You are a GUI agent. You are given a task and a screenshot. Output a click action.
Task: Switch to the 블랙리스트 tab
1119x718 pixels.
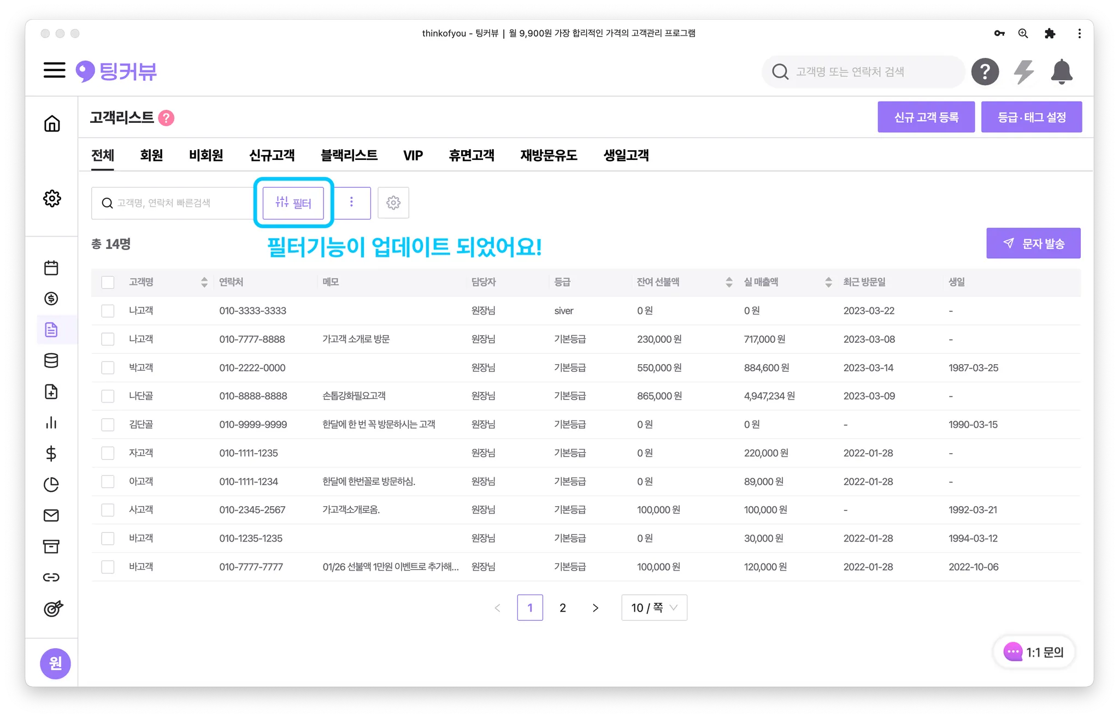pyautogui.click(x=349, y=156)
